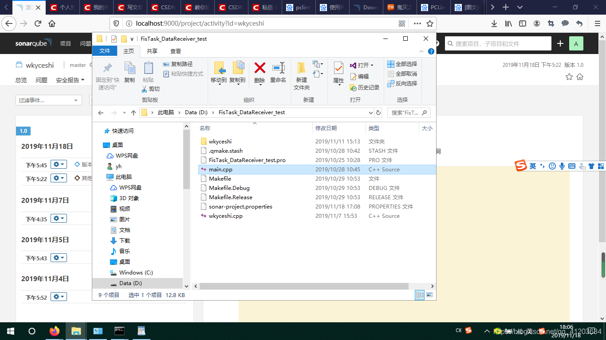Open the View ribbon tab
606x340 pixels.
coord(176,51)
